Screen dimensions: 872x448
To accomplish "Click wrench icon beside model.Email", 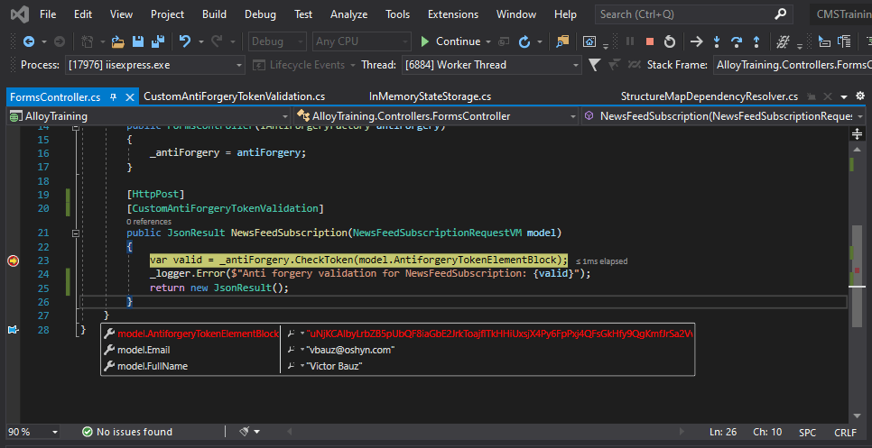I will point(109,350).
